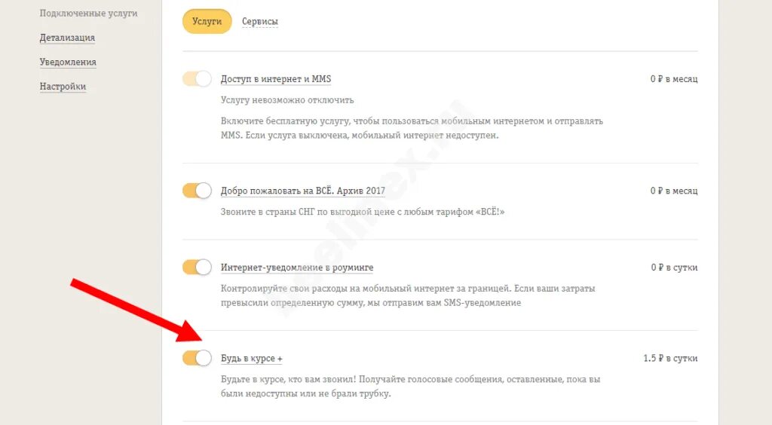Open the Детализация sidebar link
The height and width of the screenshot is (425, 772).
[67, 38]
